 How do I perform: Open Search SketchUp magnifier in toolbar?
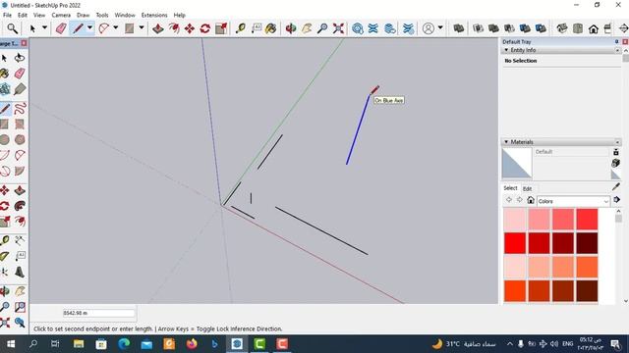[13, 28]
